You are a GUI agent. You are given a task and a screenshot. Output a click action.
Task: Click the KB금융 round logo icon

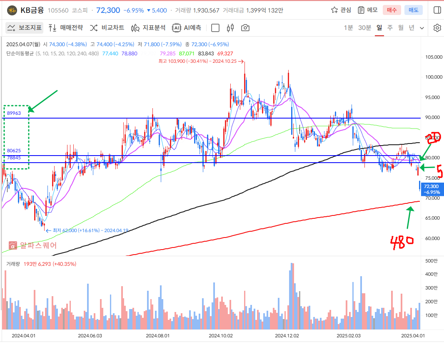pos(12,10)
